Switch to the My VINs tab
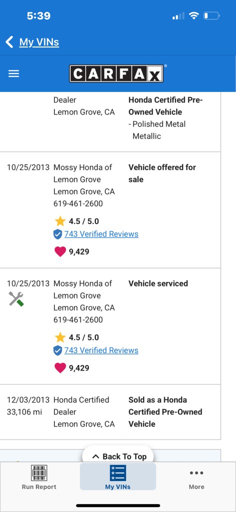This screenshot has height=512, width=236. [118, 476]
